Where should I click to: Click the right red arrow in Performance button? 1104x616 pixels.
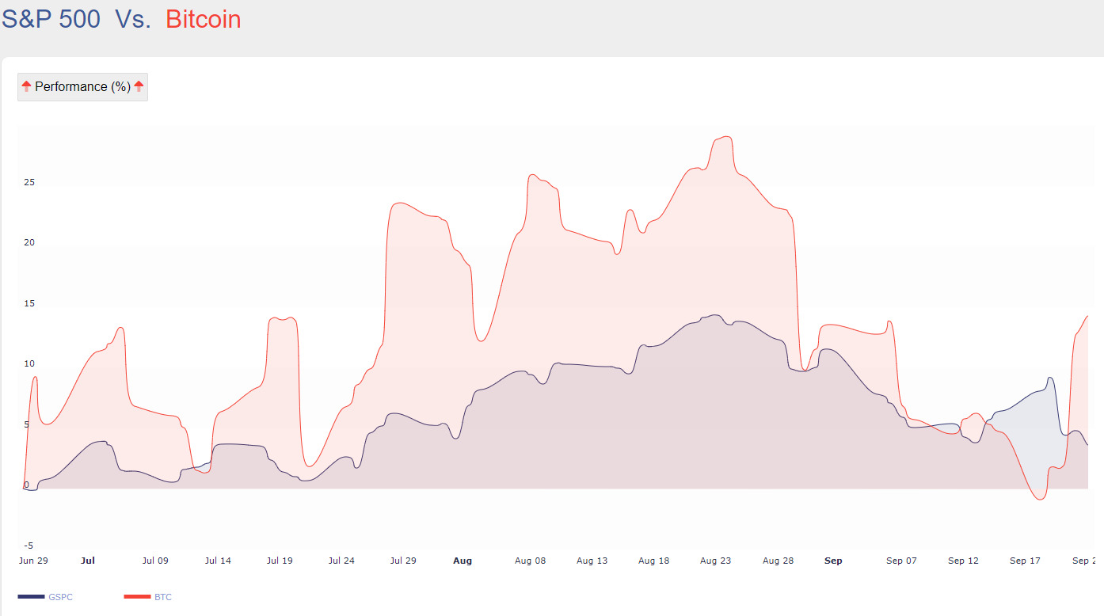(139, 86)
